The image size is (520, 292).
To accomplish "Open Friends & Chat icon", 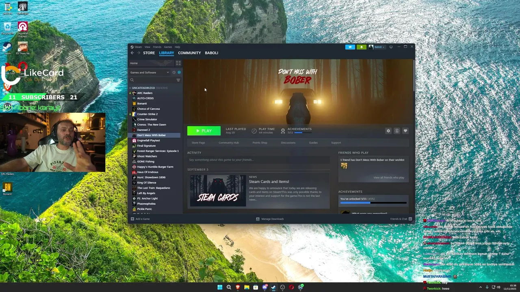I will pyautogui.click(x=410, y=219).
